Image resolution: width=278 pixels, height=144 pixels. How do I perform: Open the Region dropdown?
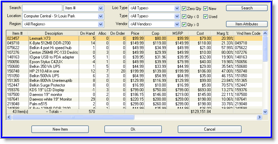click(x=100, y=24)
